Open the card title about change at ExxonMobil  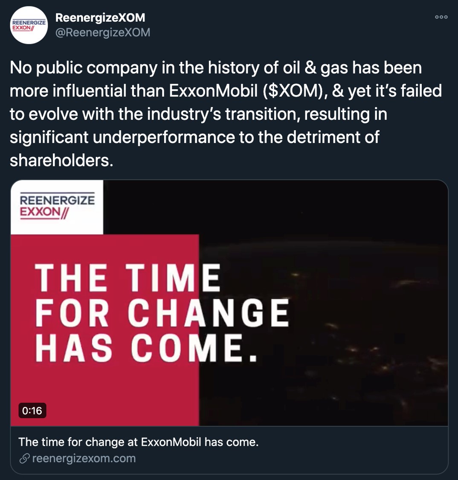[x=139, y=442]
